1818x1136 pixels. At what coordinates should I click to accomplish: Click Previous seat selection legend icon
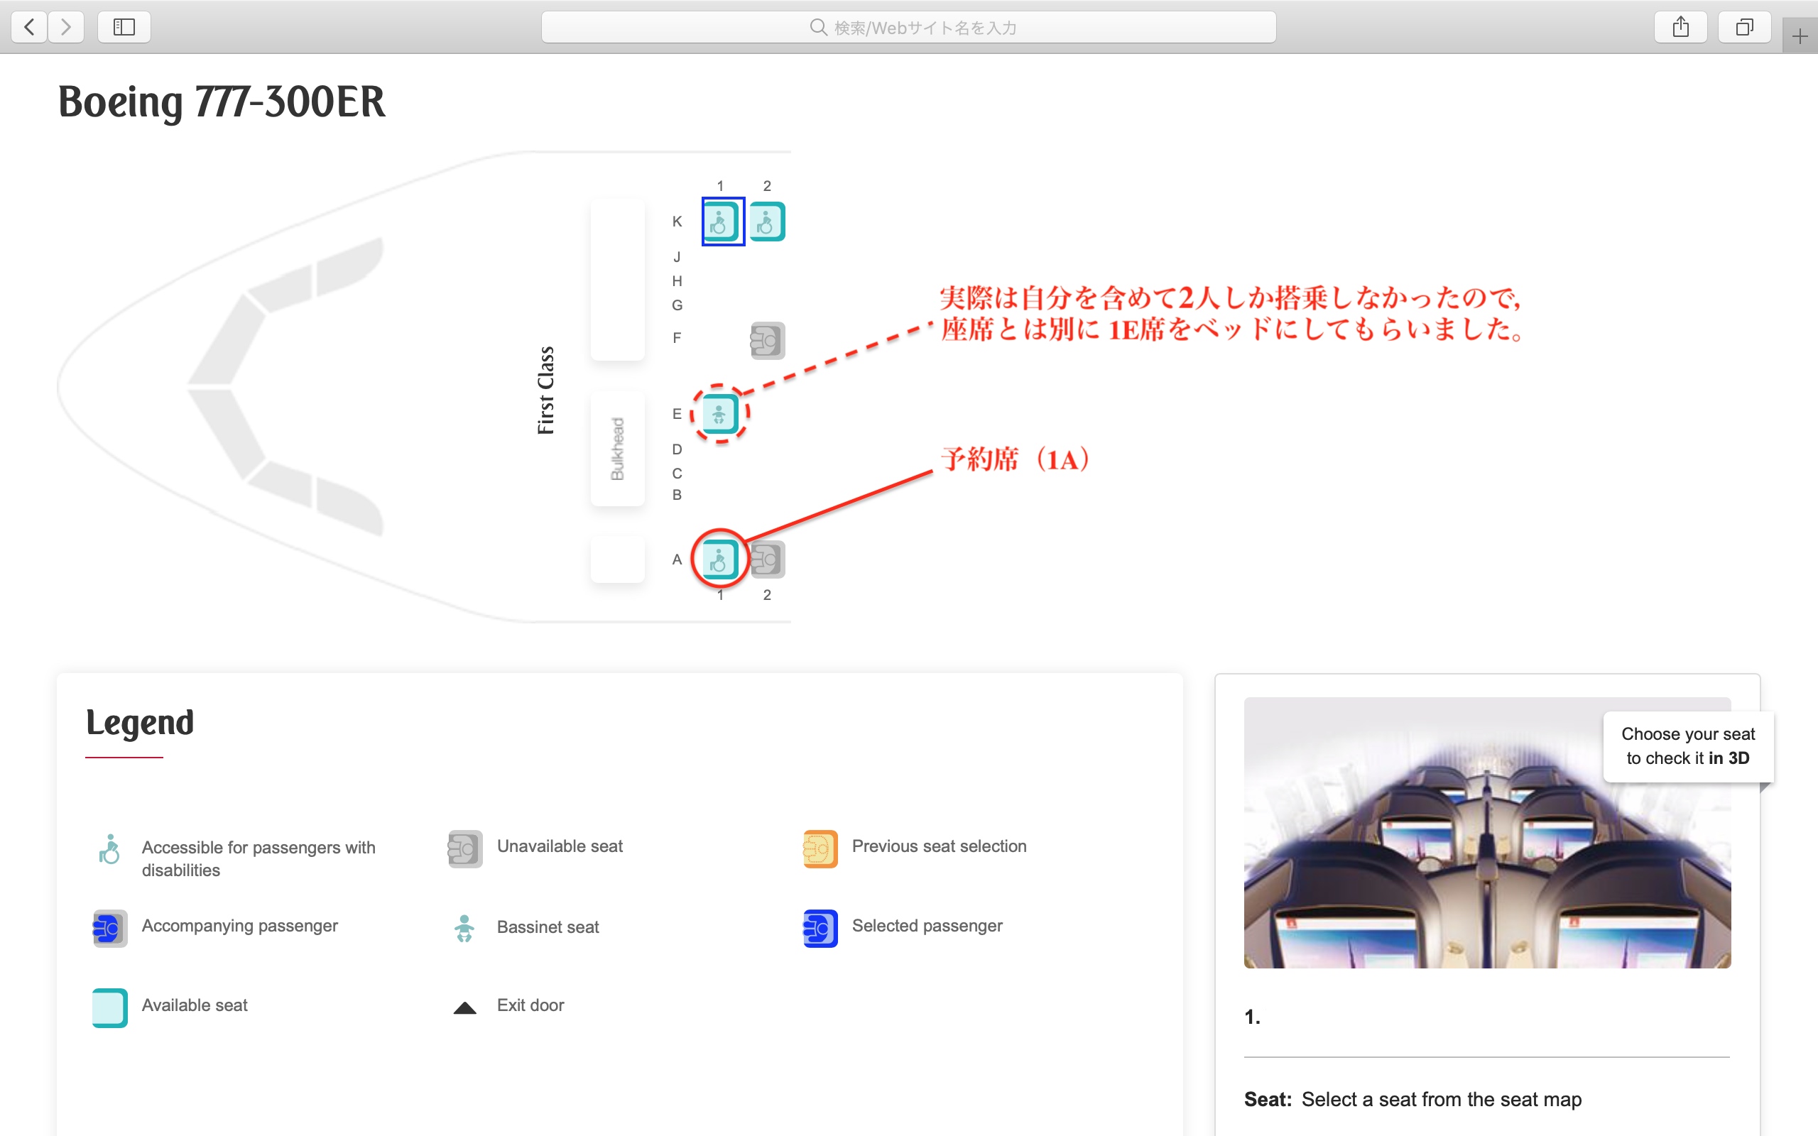[x=820, y=848]
